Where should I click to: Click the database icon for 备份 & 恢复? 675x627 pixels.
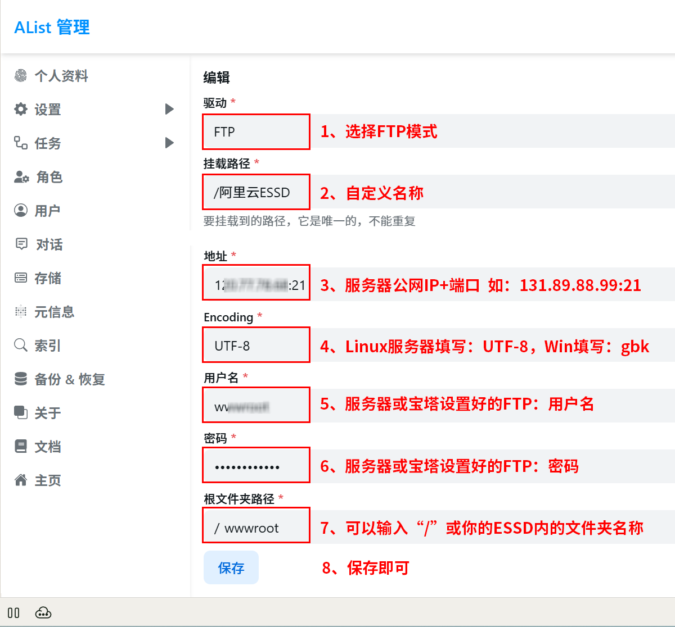(21, 379)
